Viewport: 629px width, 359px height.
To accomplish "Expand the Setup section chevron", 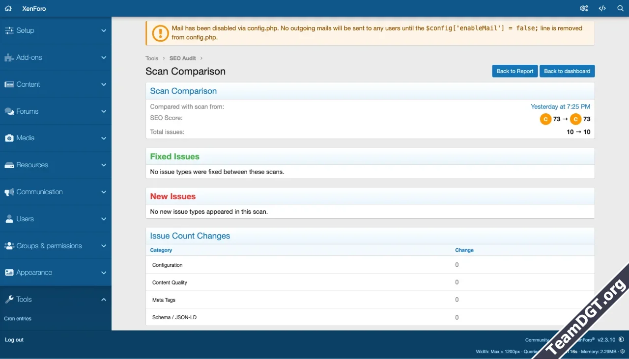I will 104,30.
